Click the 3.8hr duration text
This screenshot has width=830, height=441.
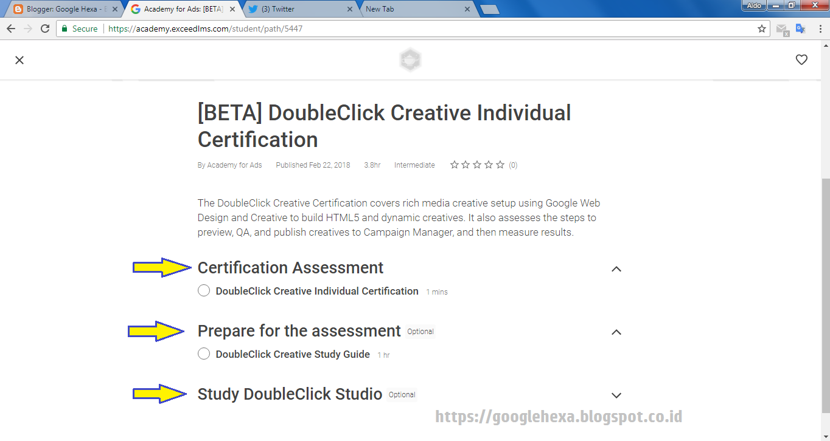coord(372,165)
